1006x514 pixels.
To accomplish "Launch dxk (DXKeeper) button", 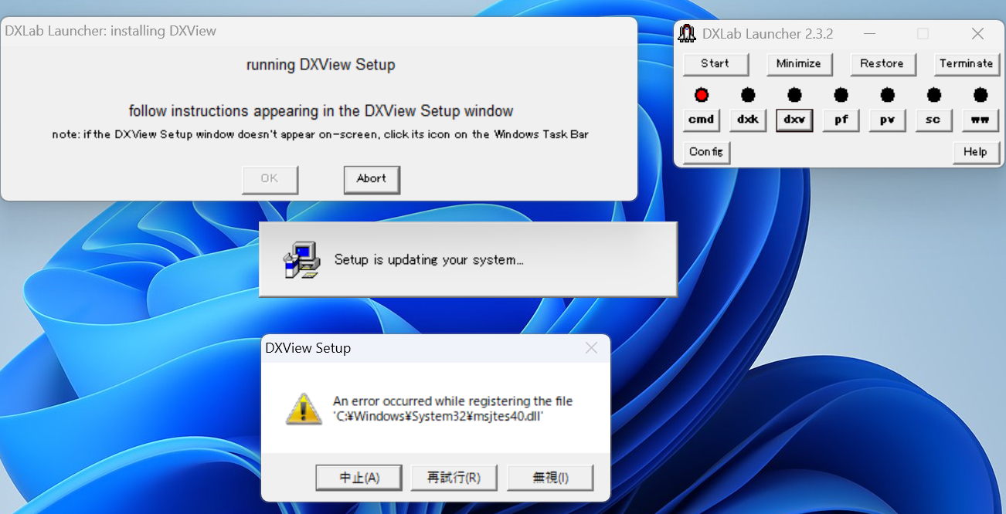I will click(748, 120).
